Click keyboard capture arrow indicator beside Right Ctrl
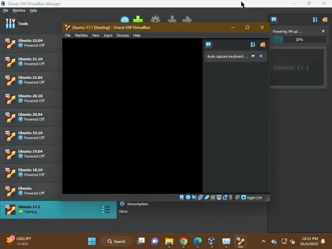The image size is (332, 249). [243, 197]
